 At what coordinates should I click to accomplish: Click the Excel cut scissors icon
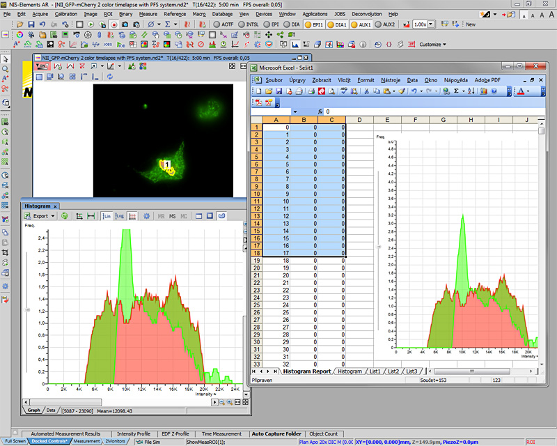pyautogui.click(x=367, y=91)
